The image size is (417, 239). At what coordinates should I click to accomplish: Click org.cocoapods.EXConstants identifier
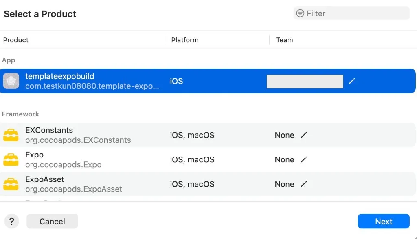(78, 140)
